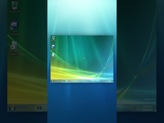This screenshot has height=123, width=164.
Task: Click the volume tray icon on center taskbar
Action: coord(106,81)
